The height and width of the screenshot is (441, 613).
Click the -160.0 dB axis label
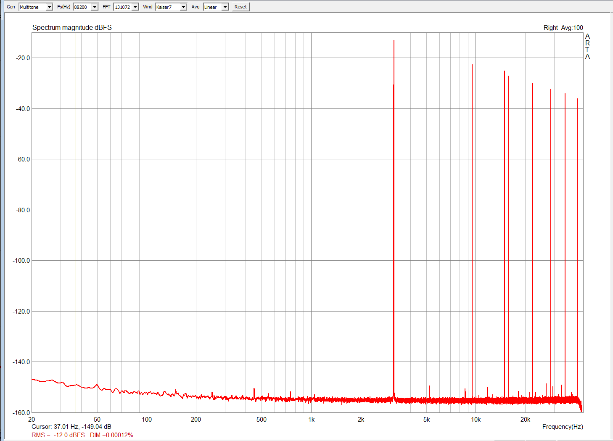(21, 412)
